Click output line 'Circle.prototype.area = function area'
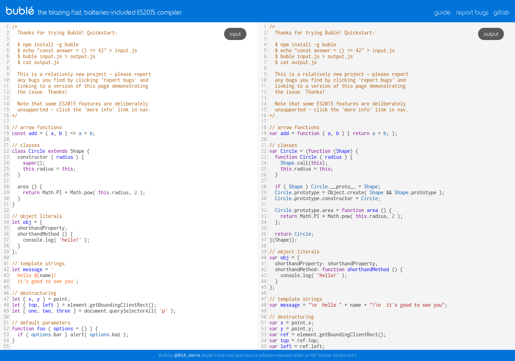 coord(333,210)
